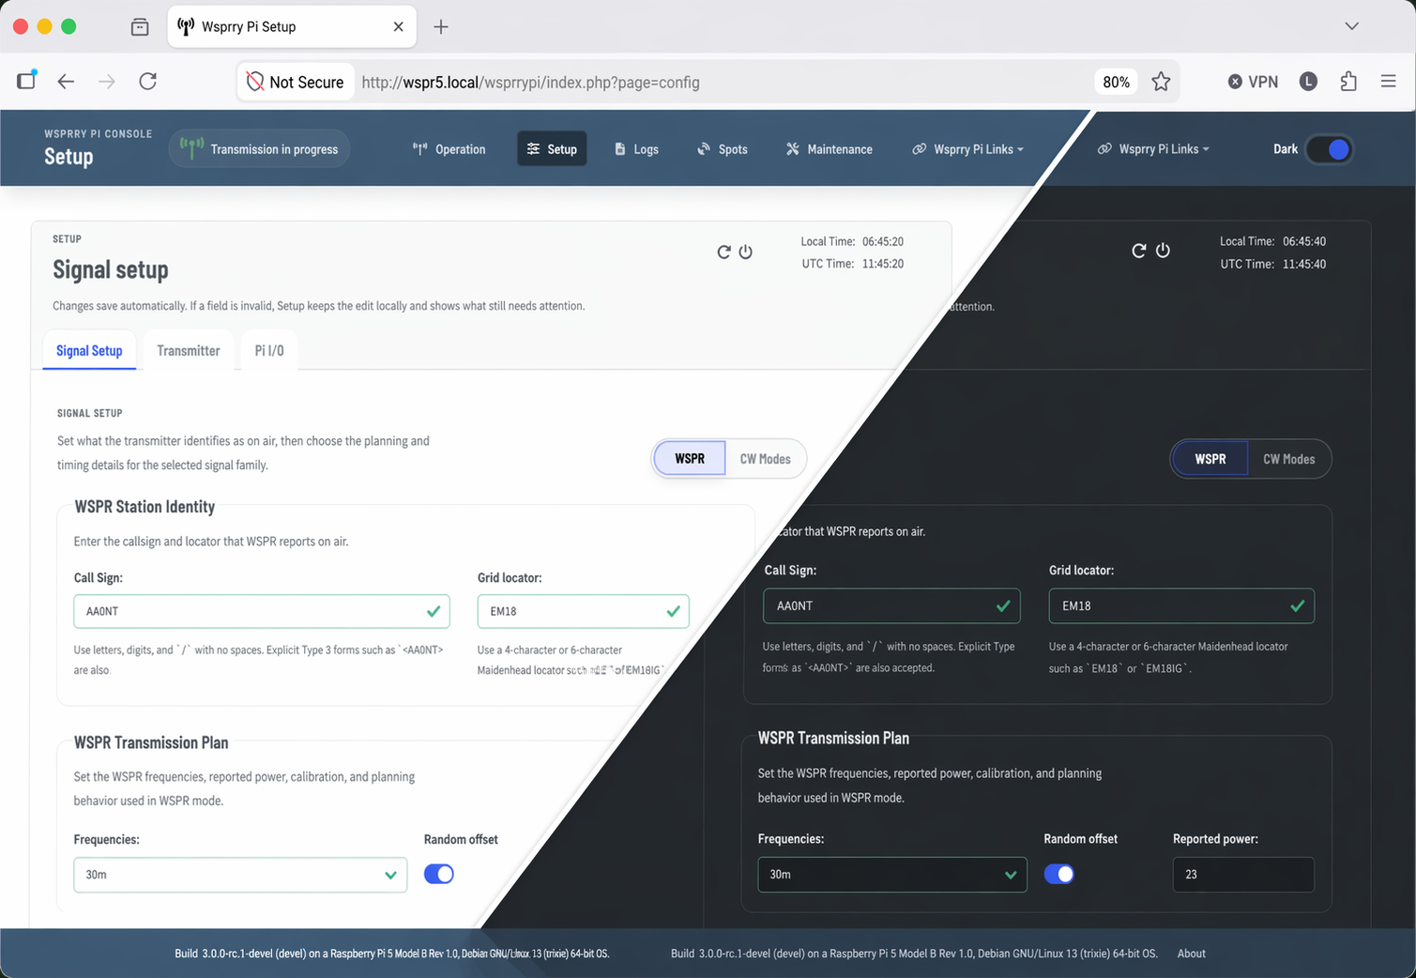
Task: Select the Wsprry Pi Setup browser tab
Action: pos(292,26)
